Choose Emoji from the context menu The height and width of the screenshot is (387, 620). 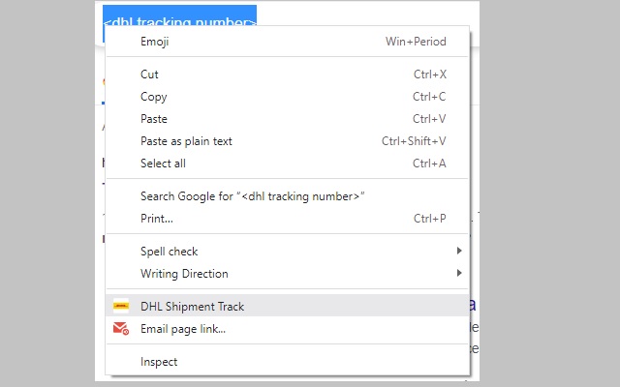[155, 42]
